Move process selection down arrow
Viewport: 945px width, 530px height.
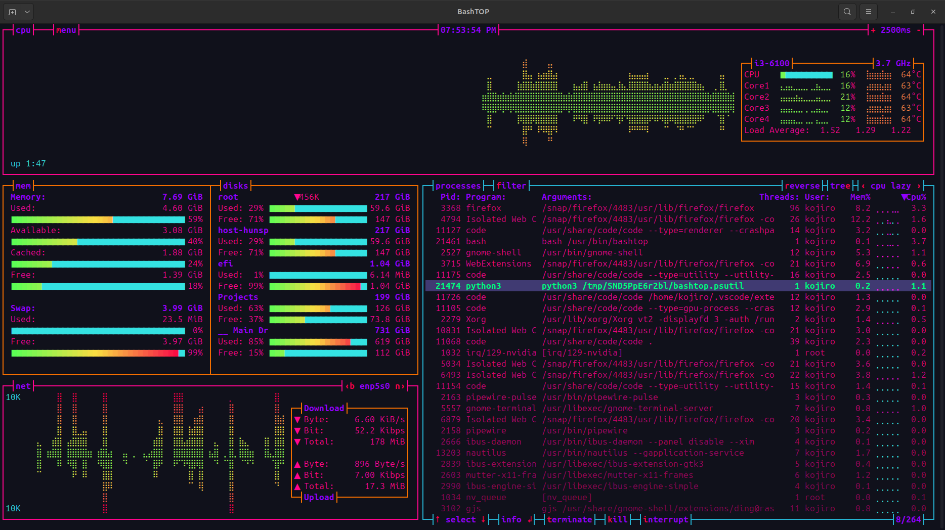(483, 520)
